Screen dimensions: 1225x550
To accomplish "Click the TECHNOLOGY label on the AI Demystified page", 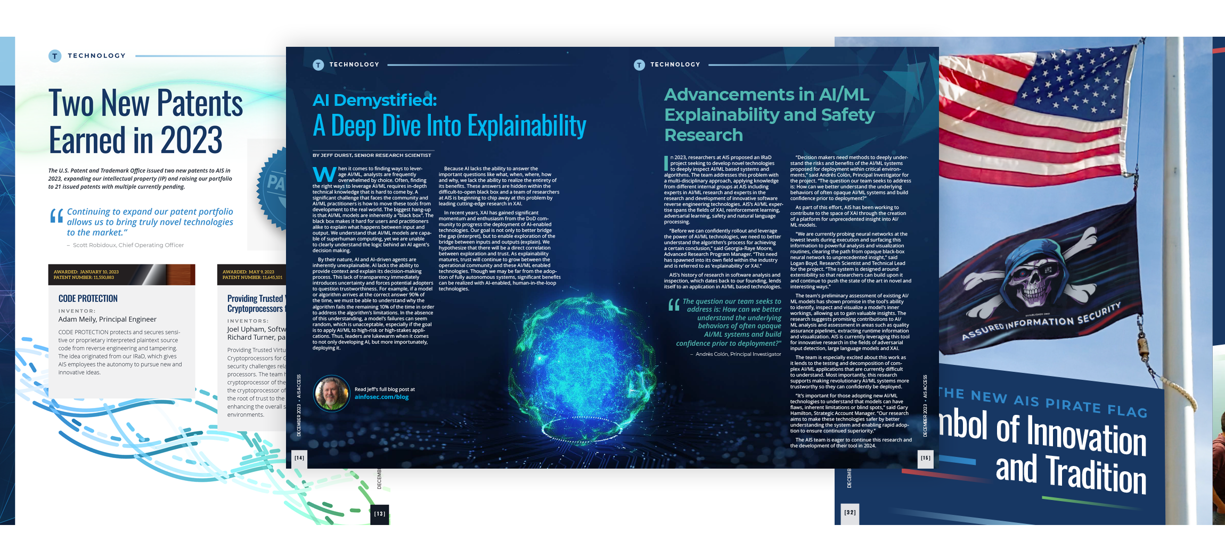I will tap(354, 65).
